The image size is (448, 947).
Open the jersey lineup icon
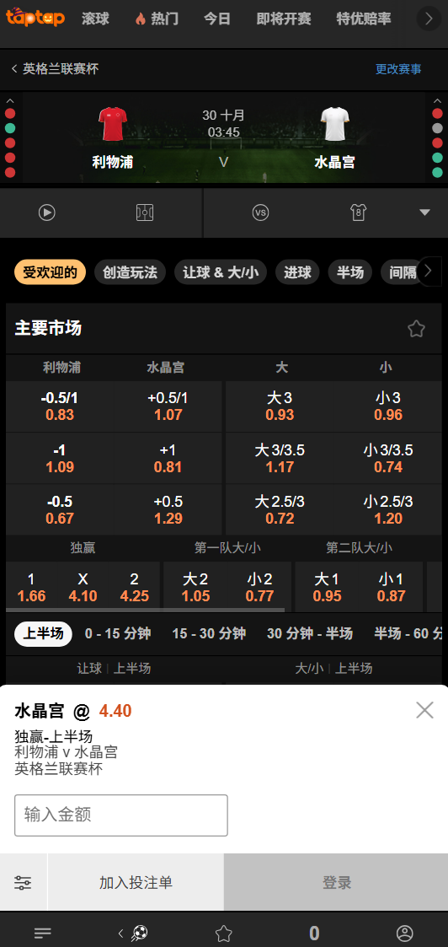pos(359,213)
